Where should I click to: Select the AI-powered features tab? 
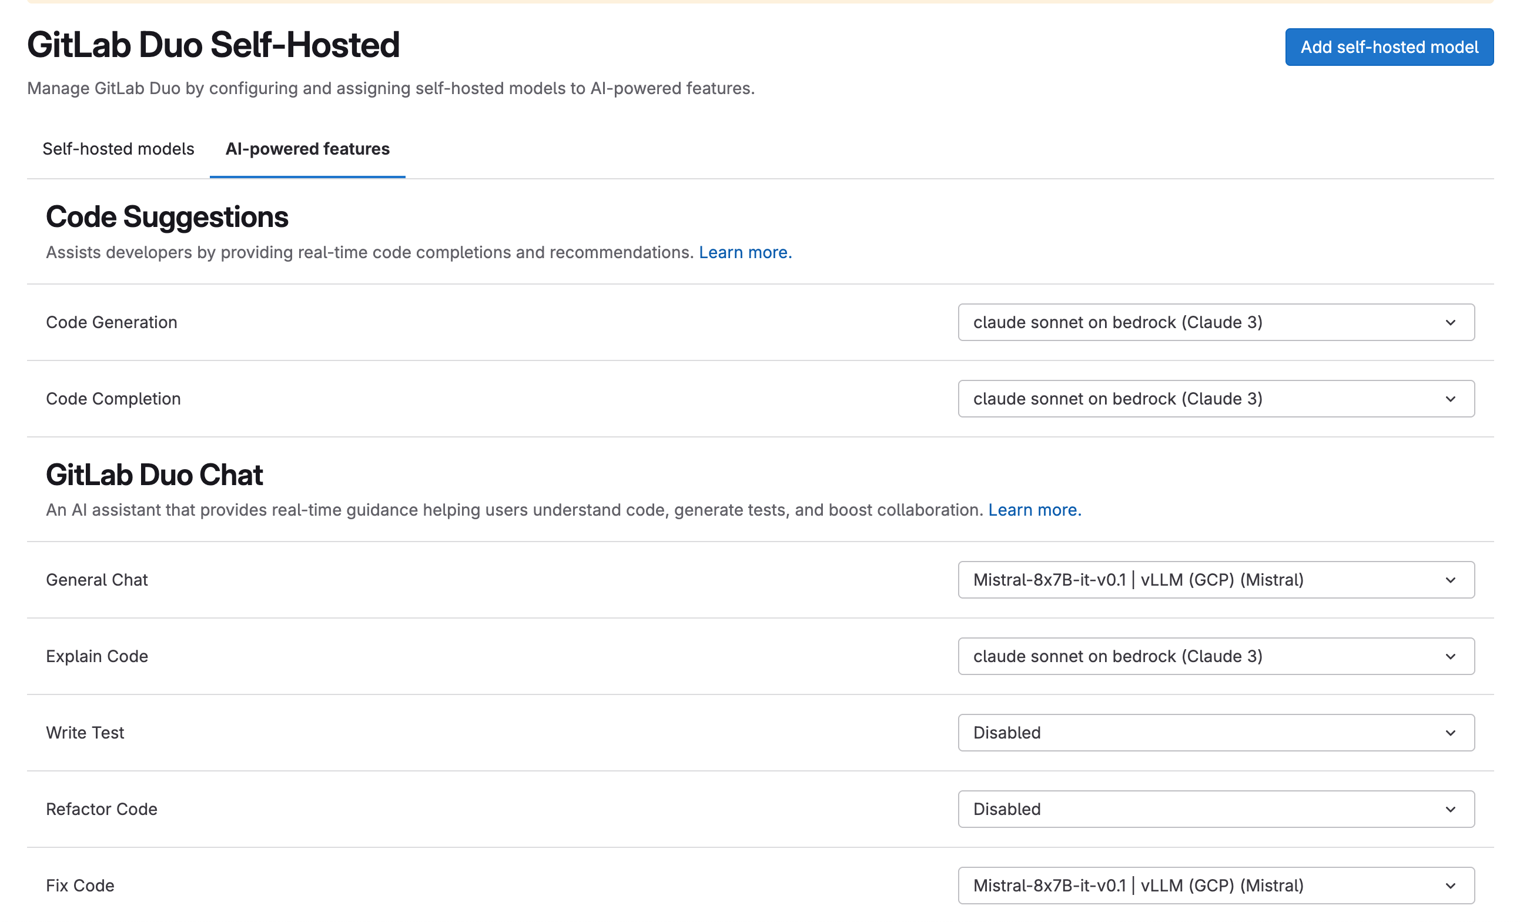tap(307, 149)
